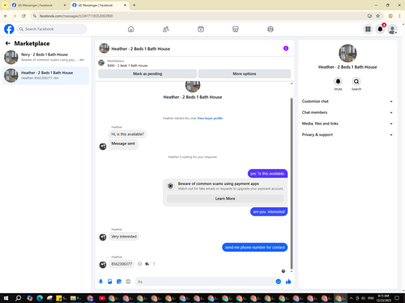Attach a photo with the image icon

point(110,281)
